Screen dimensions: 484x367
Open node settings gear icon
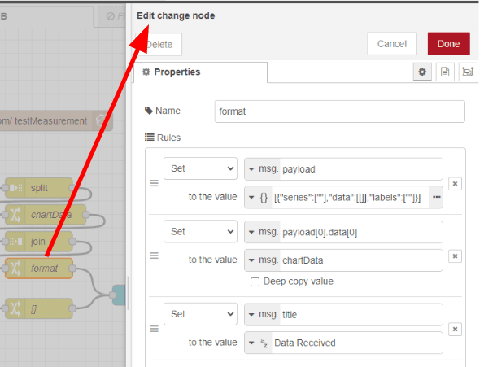pyautogui.click(x=422, y=72)
